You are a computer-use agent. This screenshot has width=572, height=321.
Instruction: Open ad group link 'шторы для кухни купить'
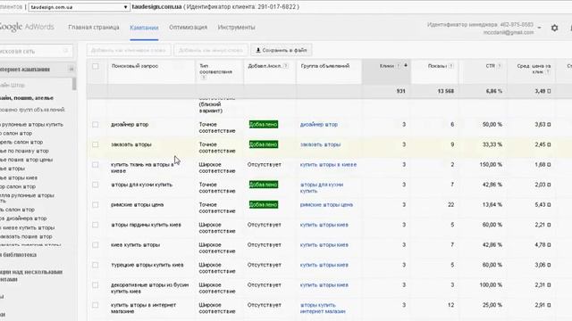(x=322, y=188)
